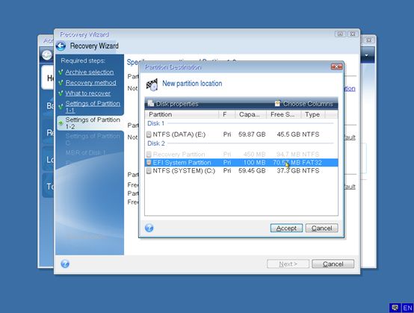
Task: Open Settings of Partition 1-1 step
Action: [93, 107]
